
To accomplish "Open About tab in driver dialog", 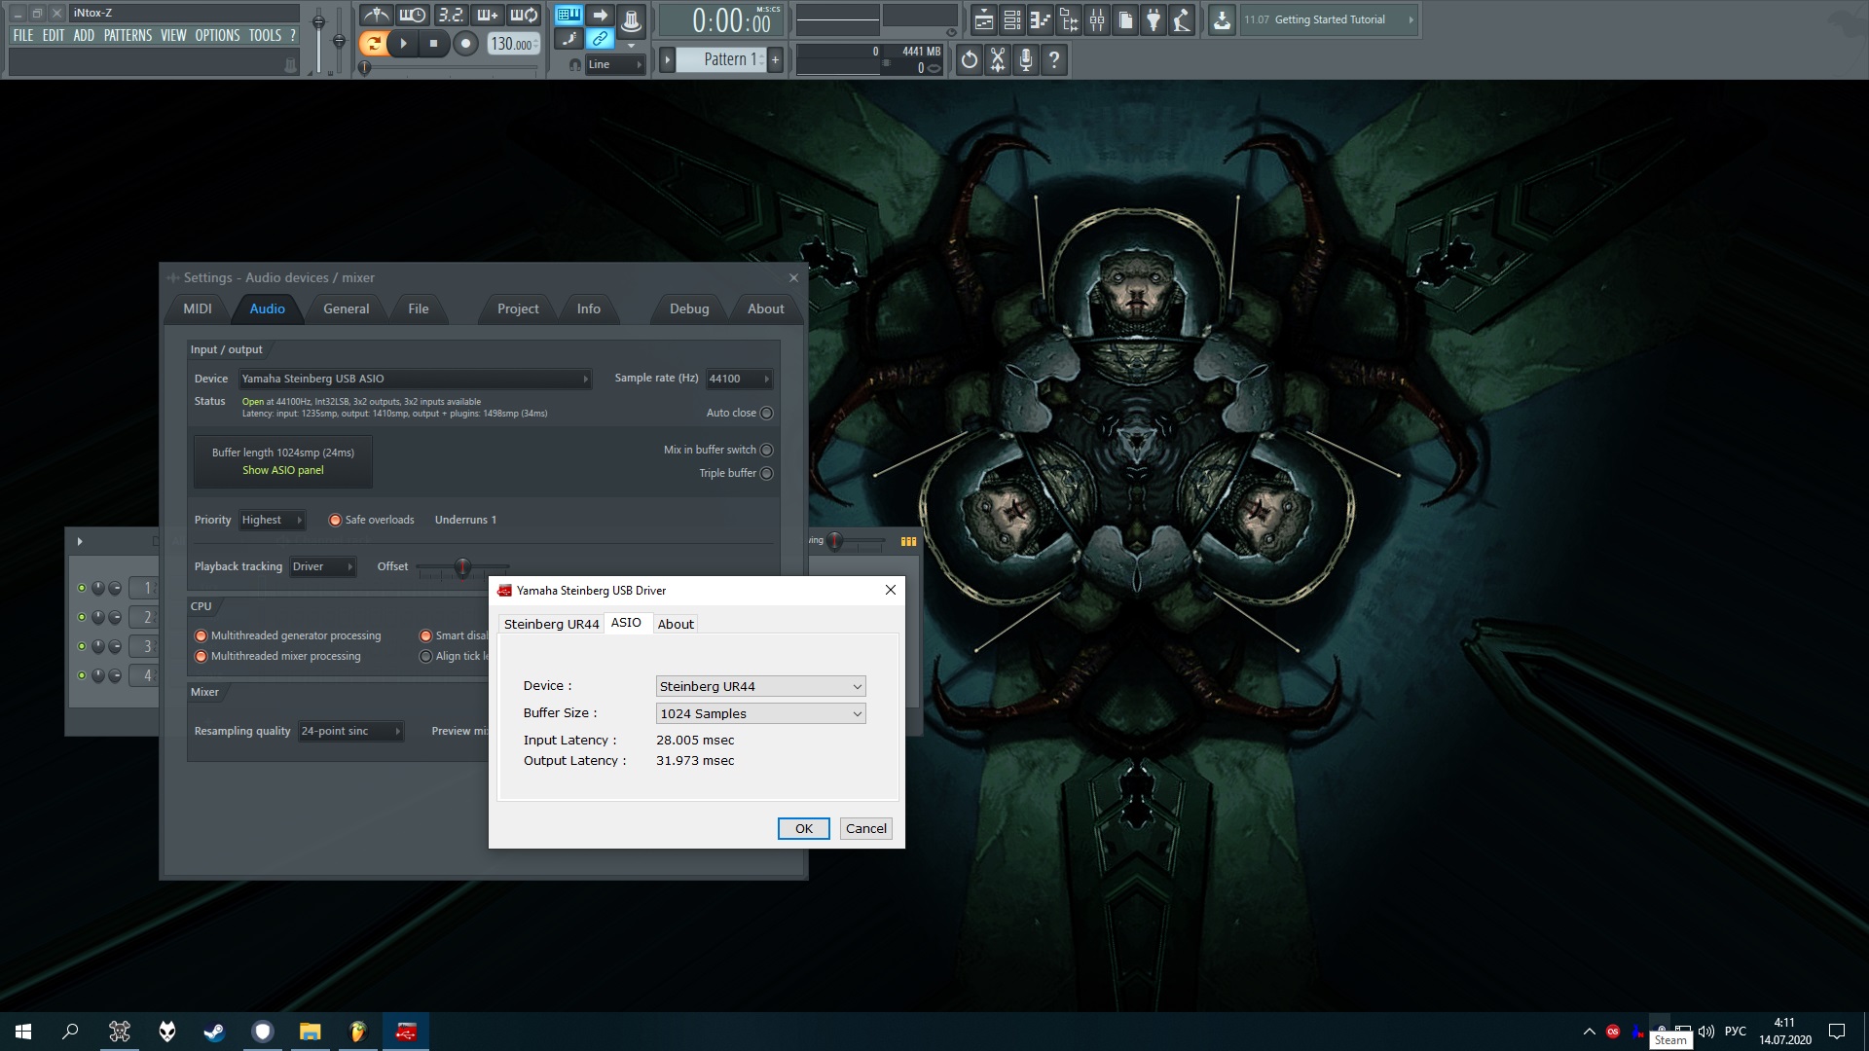I will 676,624.
